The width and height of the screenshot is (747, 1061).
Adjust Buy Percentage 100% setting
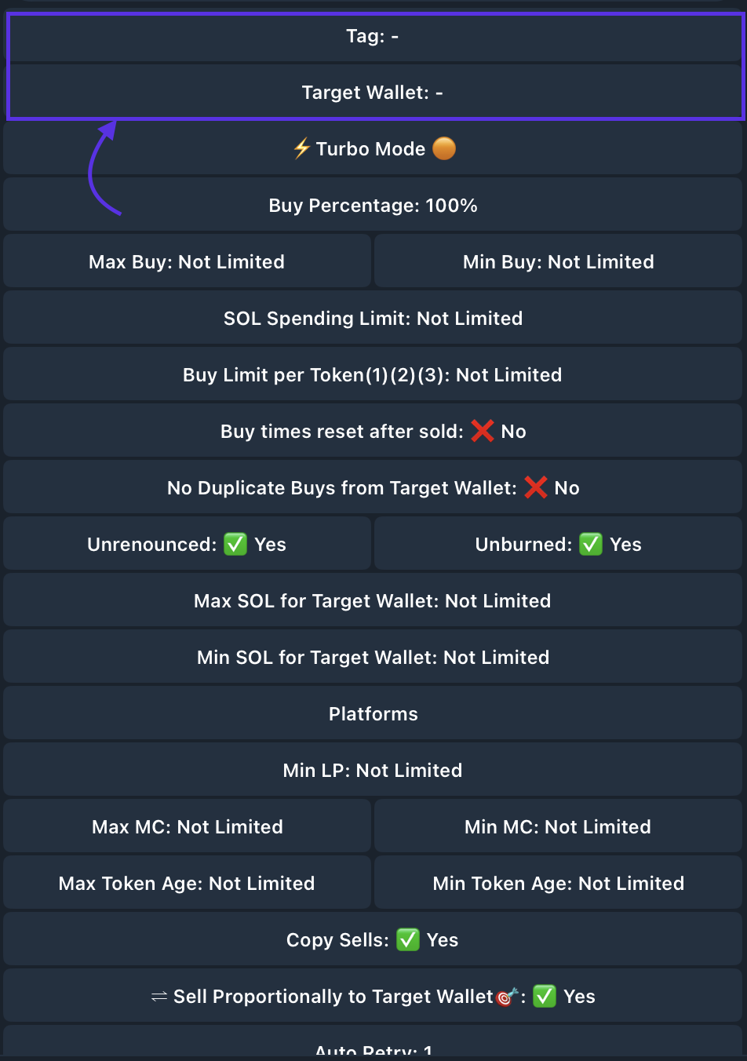(373, 206)
